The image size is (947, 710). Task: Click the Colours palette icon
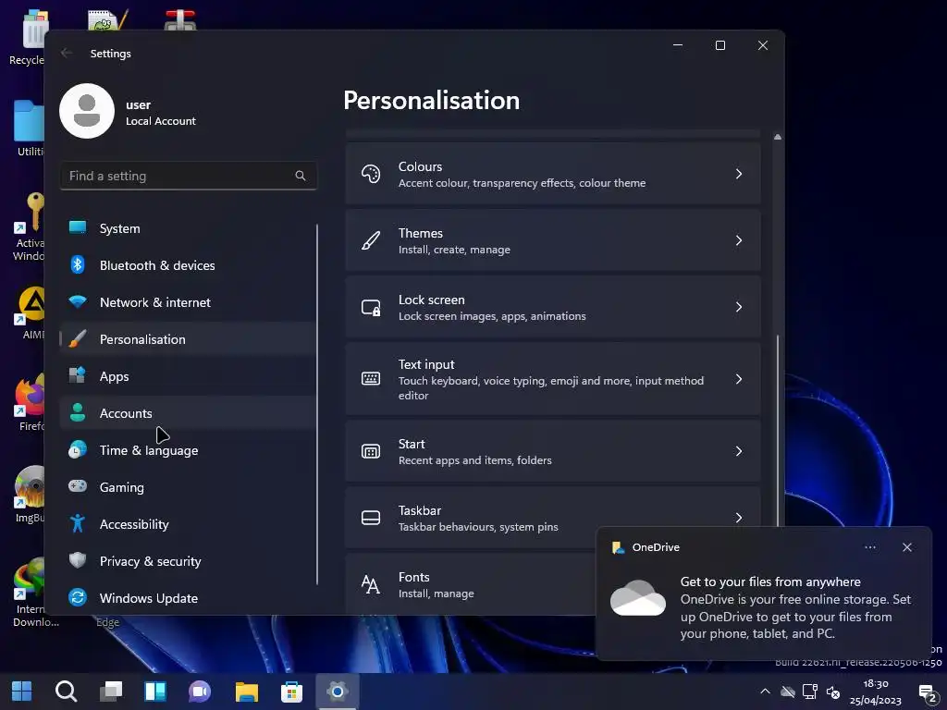click(x=371, y=174)
